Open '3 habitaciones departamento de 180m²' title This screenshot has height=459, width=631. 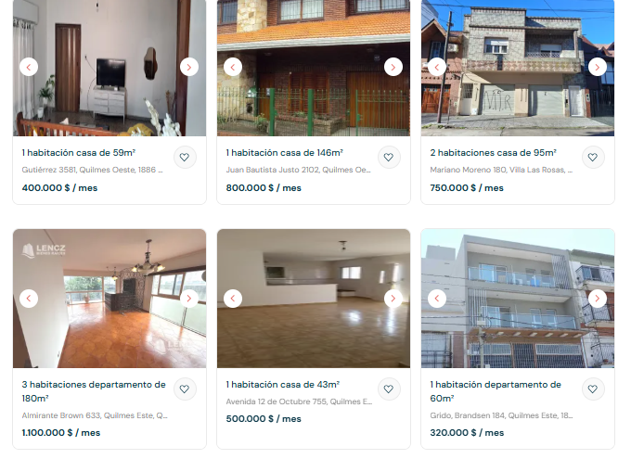point(94,391)
